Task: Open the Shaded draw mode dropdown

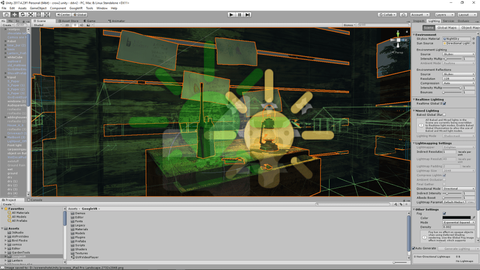Action: pyautogui.click(x=47, y=25)
